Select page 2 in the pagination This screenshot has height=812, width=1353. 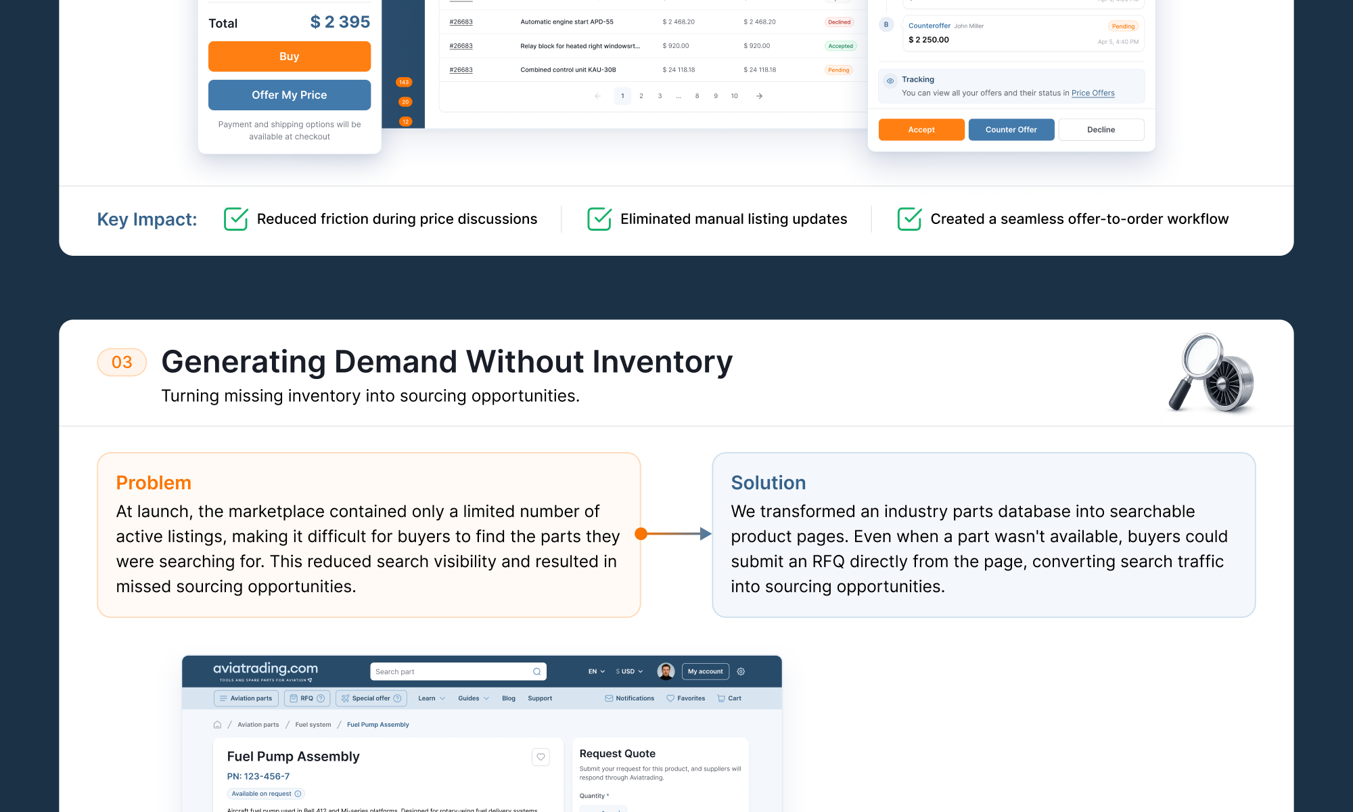[x=641, y=96]
